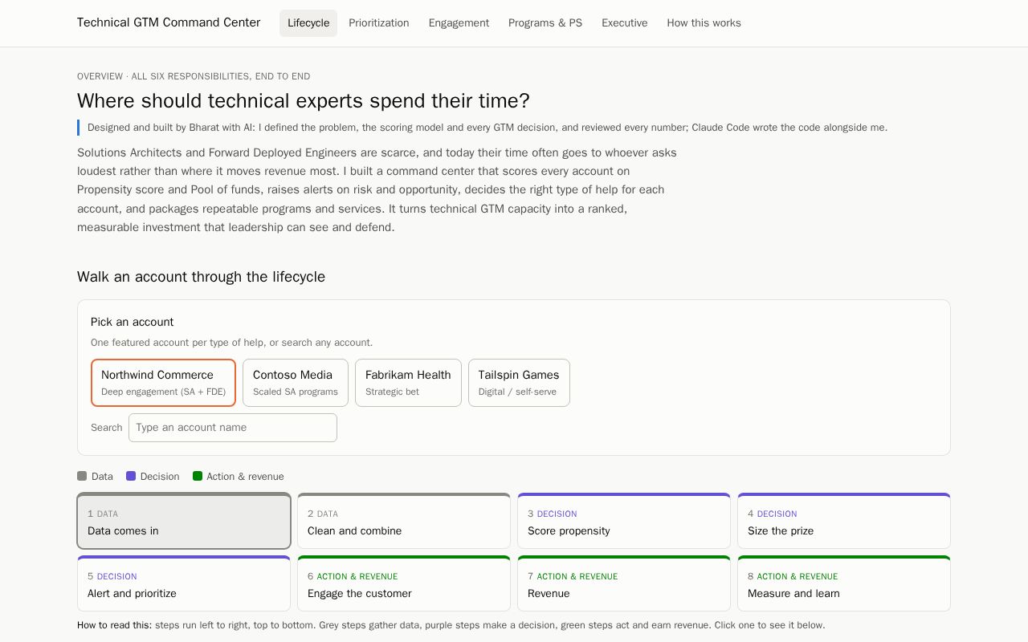The width and height of the screenshot is (1028, 642).
Task: View step 4 Size the prize
Action: (x=844, y=521)
